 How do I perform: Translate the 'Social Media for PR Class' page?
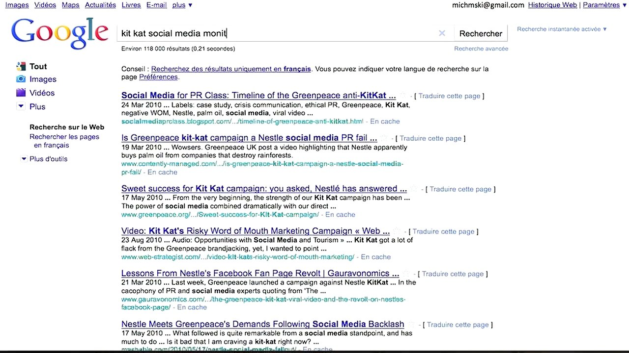coord(449,96)
